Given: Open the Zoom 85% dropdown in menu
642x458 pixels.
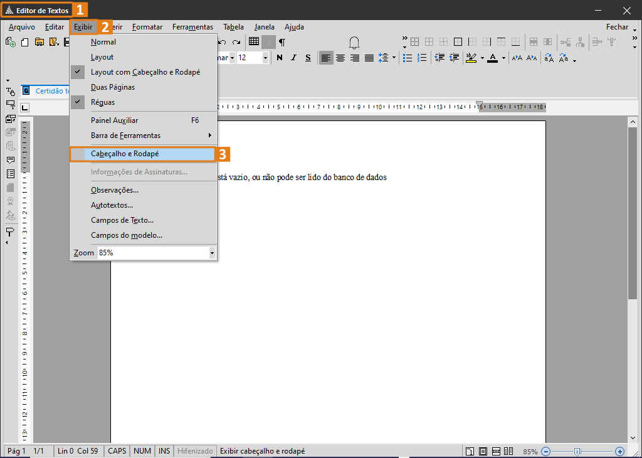Looking at the screenshot, I should (x=212, y=253).
